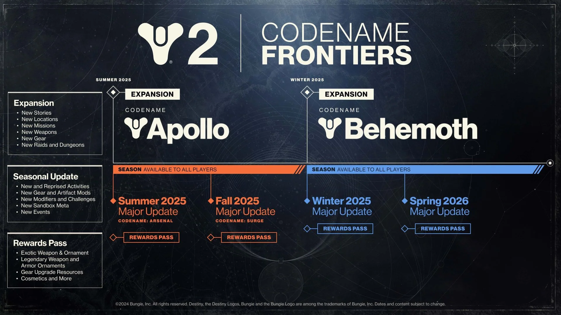
Task: Click the Winter 2025 Rewards Pass diamond outline
Action: pos(308,228)
